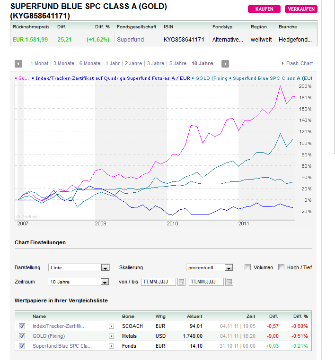Click the 'bis' end date field
Screen dimensions: 335x360
(206, 282)
